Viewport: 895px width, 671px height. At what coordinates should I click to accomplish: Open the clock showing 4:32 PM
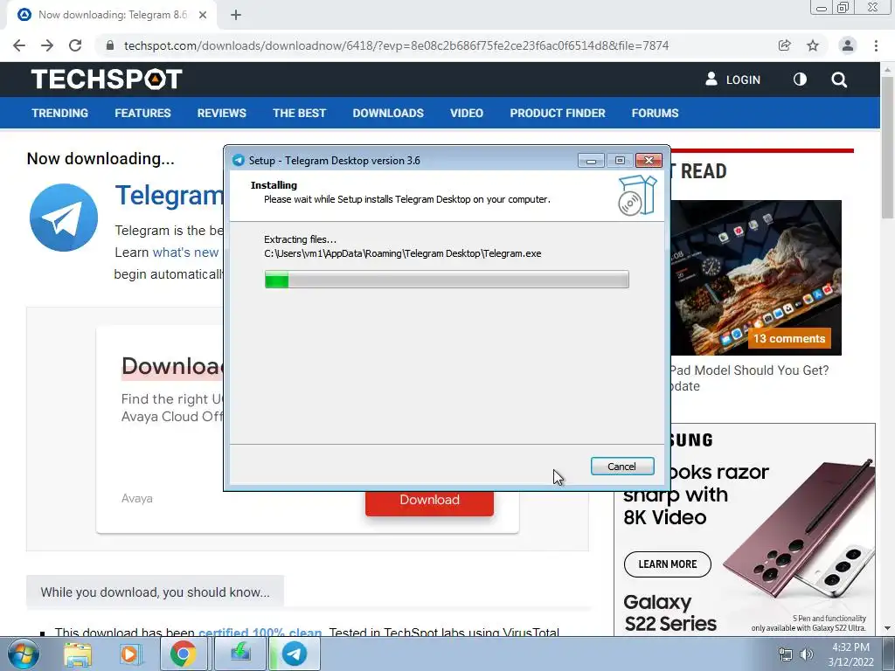(x=851, y=654)
